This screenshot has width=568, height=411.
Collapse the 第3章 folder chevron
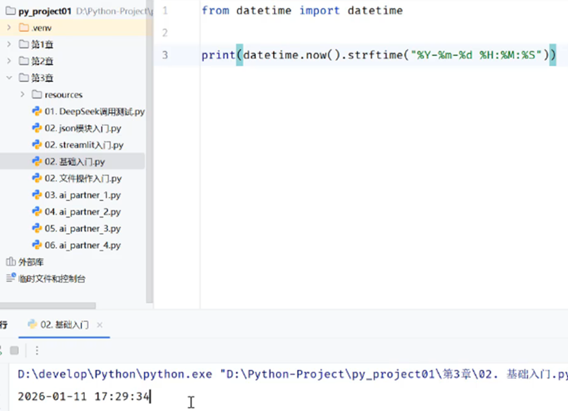pos(9,77)
